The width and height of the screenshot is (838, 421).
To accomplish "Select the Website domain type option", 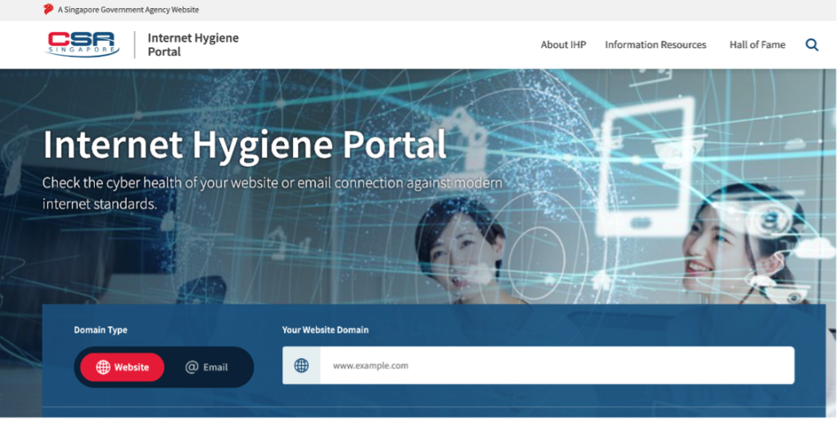I will tap(122, 367).
